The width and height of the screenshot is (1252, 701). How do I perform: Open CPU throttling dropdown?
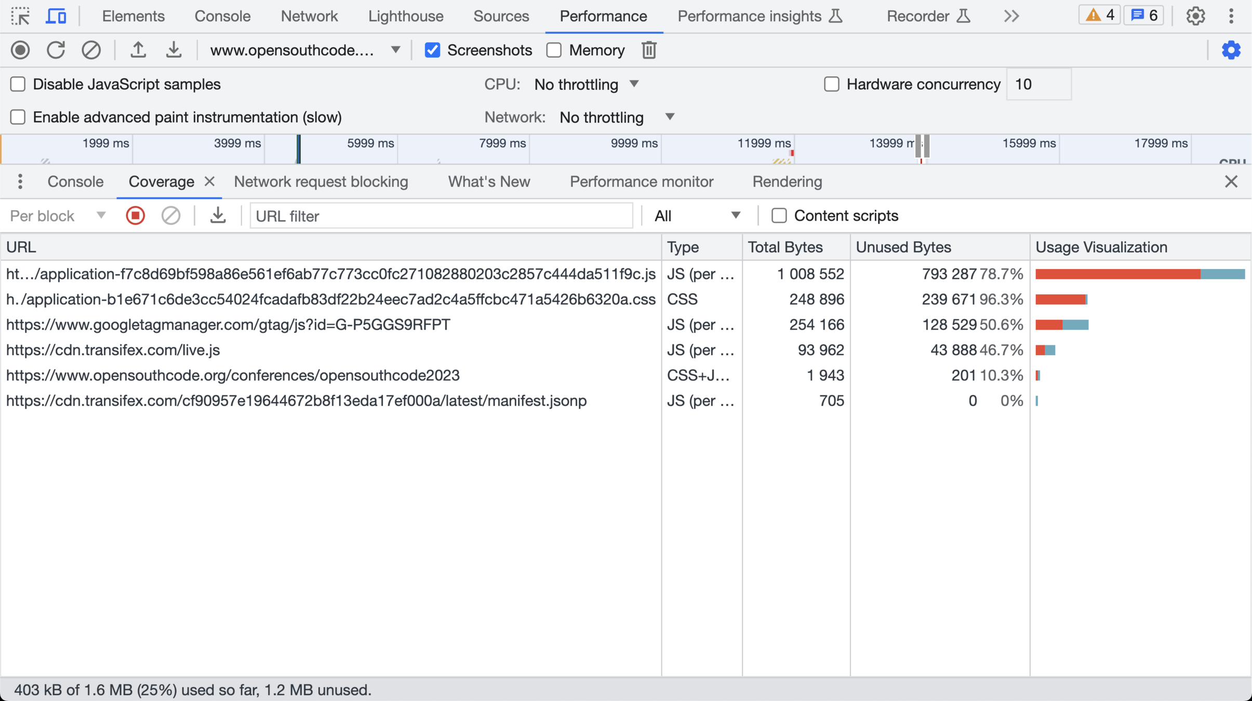tap(587, 84)
